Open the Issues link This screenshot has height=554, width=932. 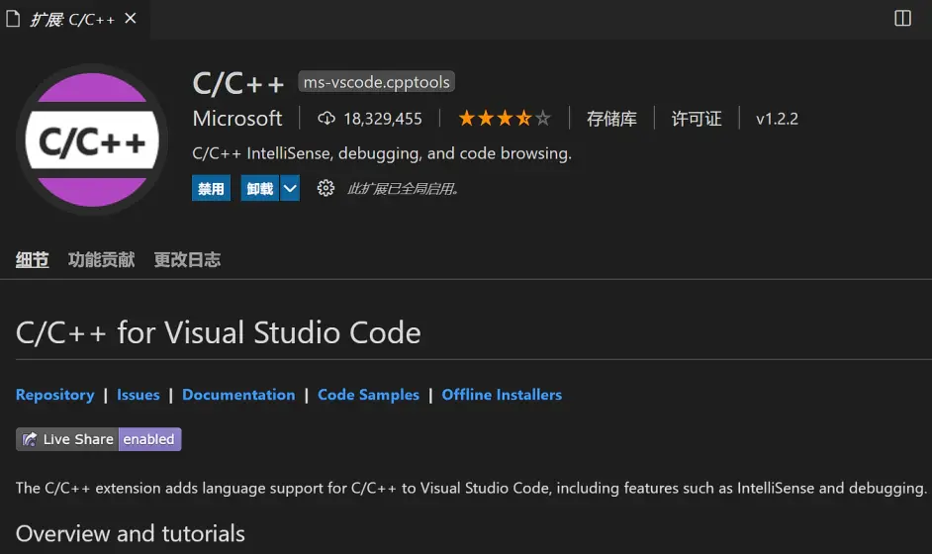click(x=138, y=395)
